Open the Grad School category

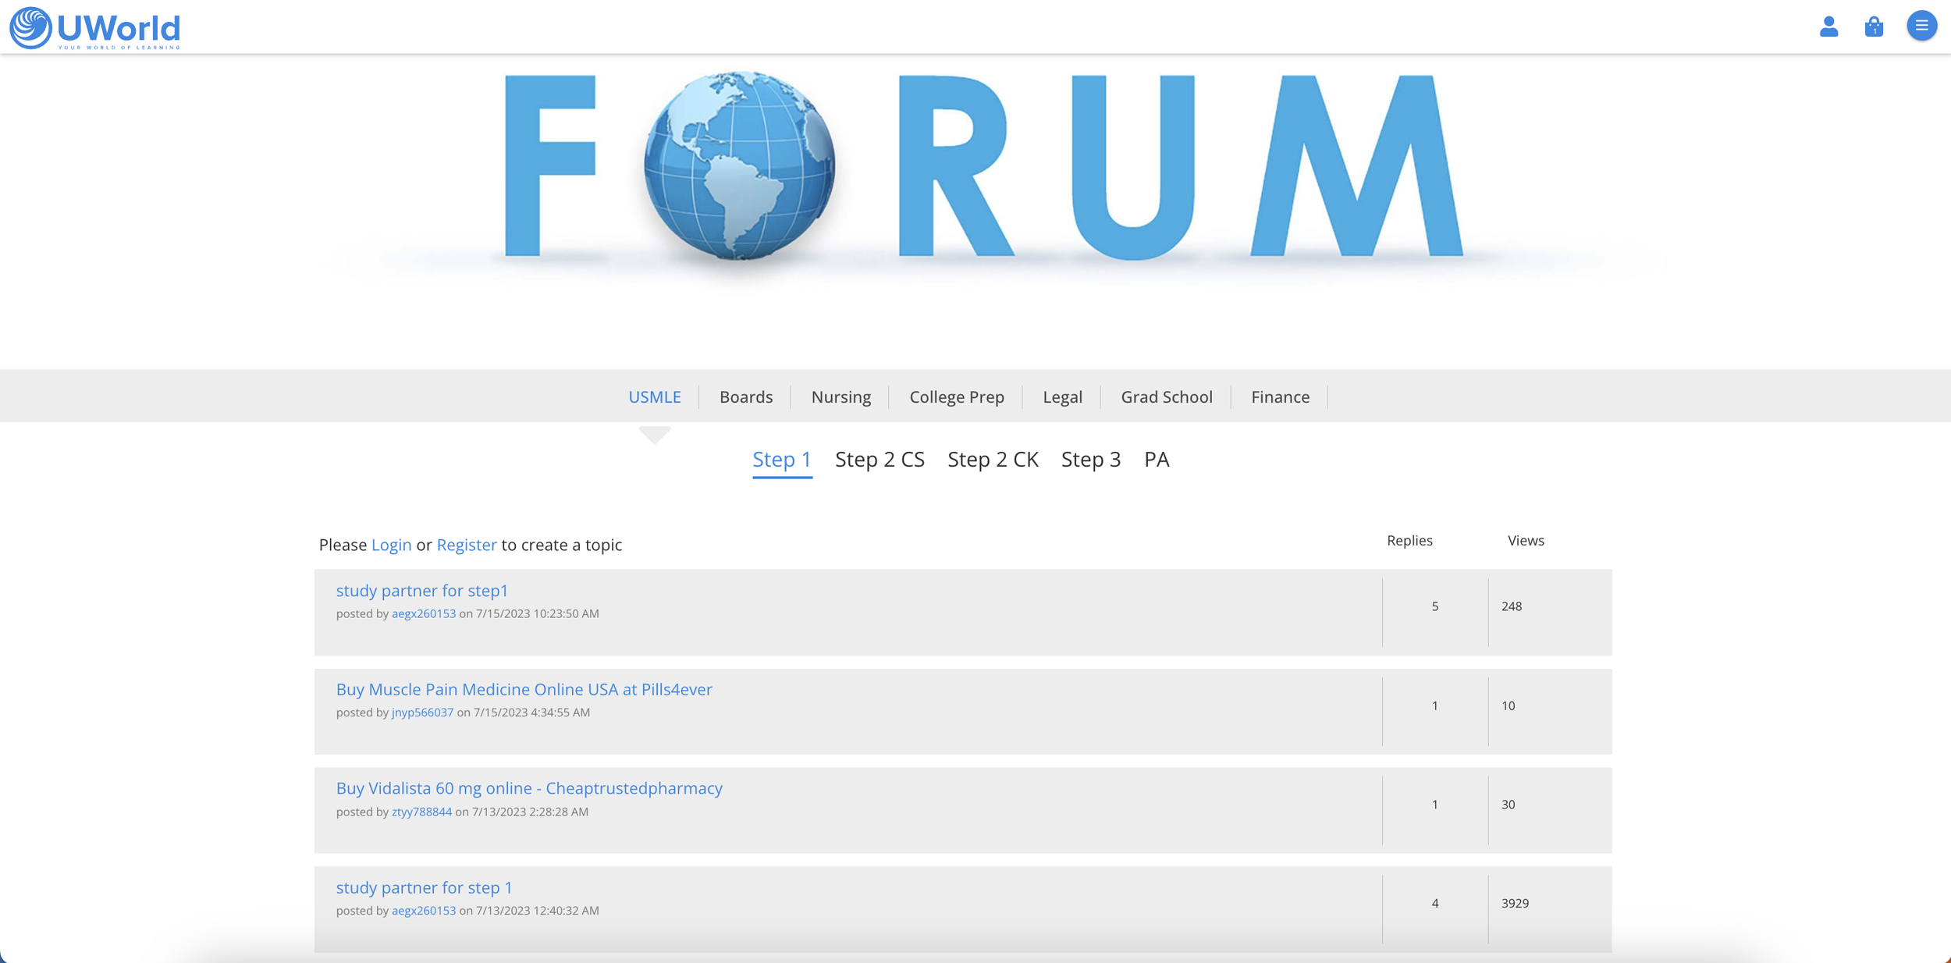point(1166,396)
